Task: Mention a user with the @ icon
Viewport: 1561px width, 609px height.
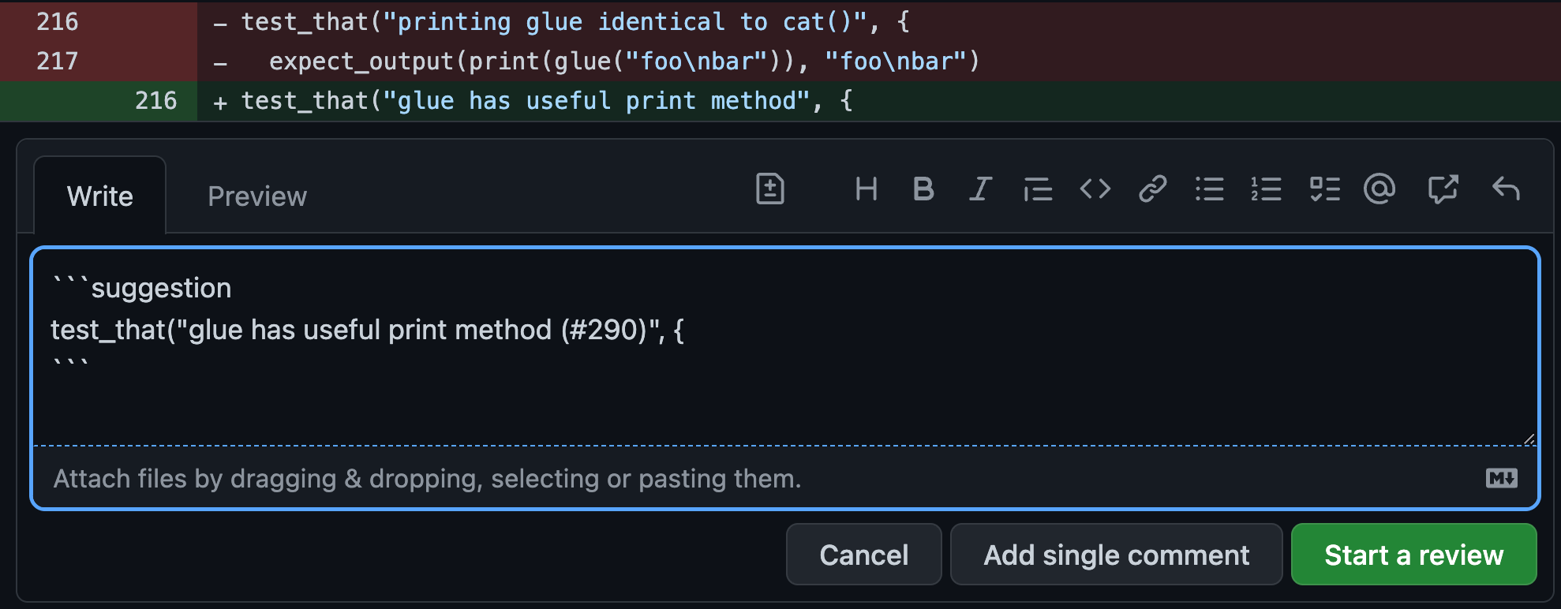Action: pyautogui.click(x=1379, y=189)
